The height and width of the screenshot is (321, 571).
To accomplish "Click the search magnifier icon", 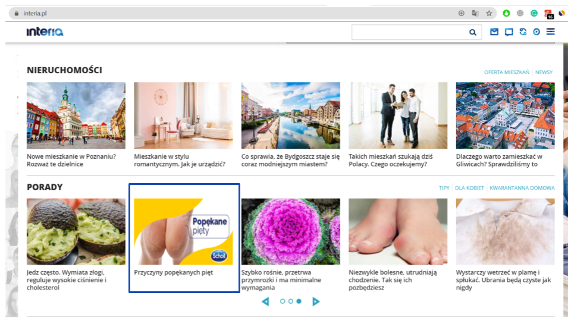I will pyautogui.click(x=473, y=32).
